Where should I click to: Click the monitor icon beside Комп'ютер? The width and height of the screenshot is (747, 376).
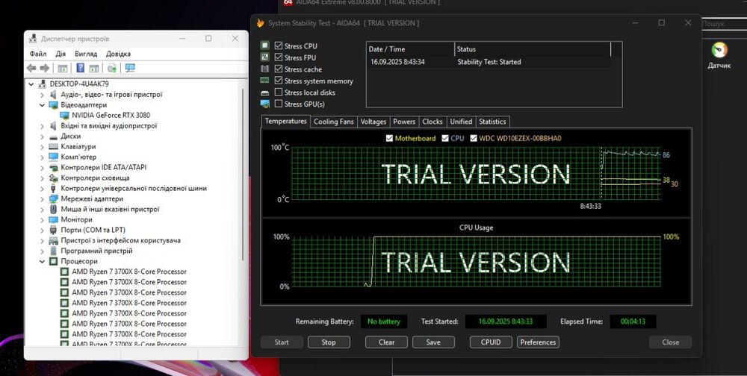coord(53,157)
